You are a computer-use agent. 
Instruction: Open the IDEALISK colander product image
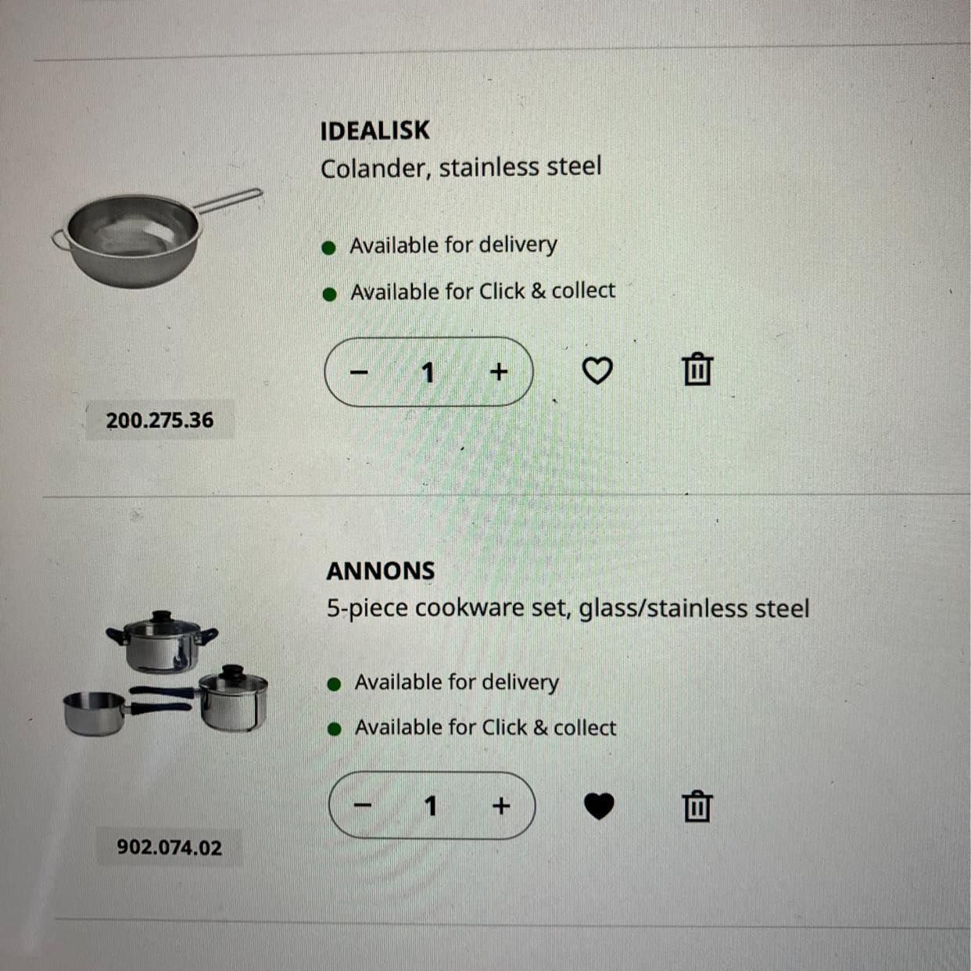156,238
